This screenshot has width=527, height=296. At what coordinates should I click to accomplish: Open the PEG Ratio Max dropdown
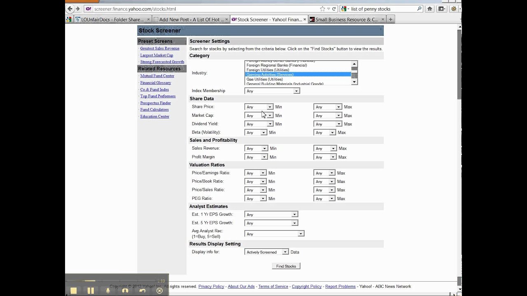[324, 199]
